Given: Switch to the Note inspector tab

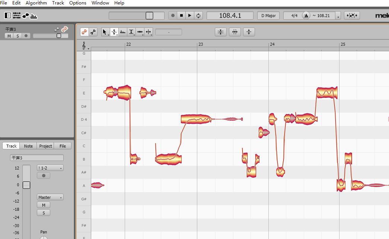Looking at the screenshot, I should click(x=28, y=146).
